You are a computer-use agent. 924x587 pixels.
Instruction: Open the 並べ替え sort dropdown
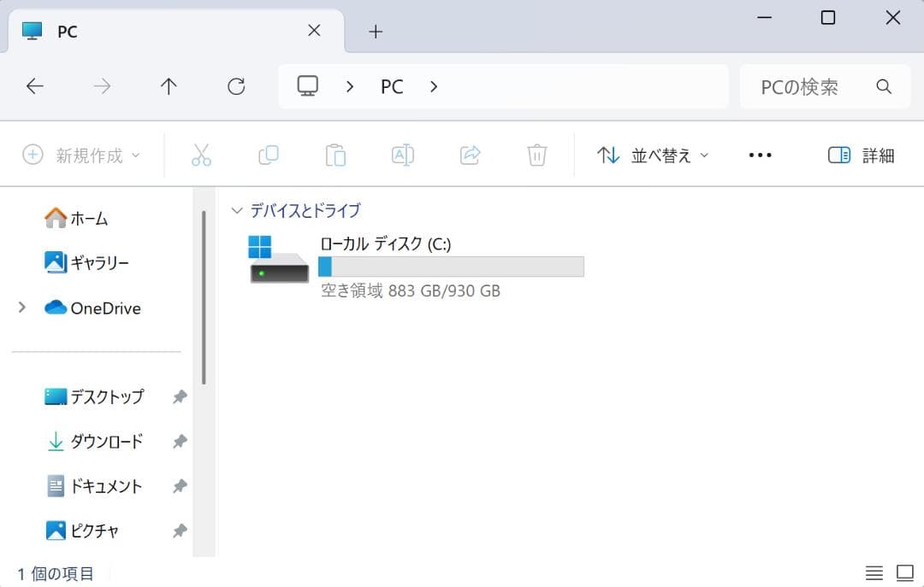click(x=652, y=155)
